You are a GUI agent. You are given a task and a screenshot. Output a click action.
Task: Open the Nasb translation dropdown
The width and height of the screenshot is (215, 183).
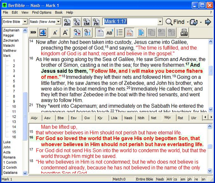[x=58, y=22]
